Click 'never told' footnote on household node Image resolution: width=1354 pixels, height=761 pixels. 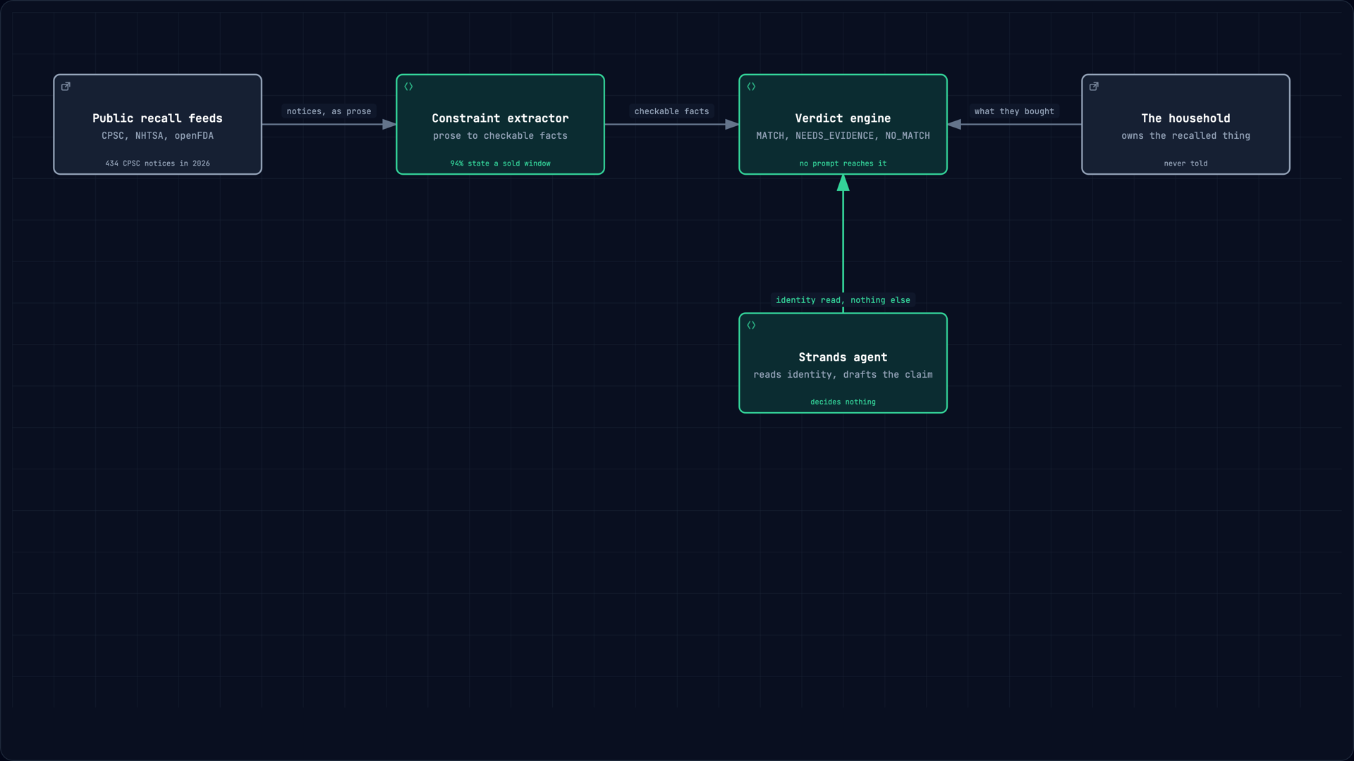click(x=1185, y=163)
